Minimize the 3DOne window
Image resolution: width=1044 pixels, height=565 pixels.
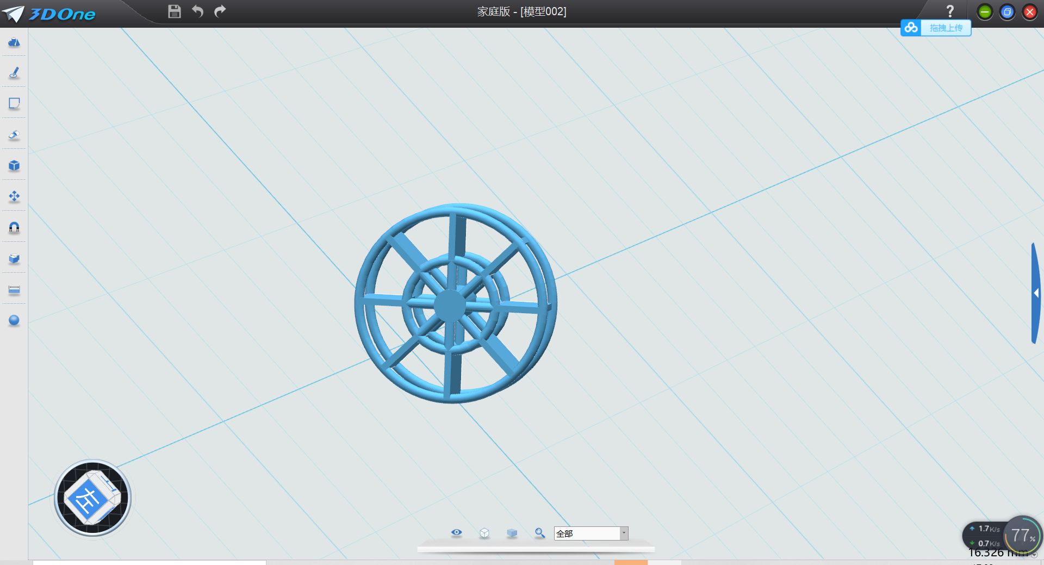coord(985,12)
